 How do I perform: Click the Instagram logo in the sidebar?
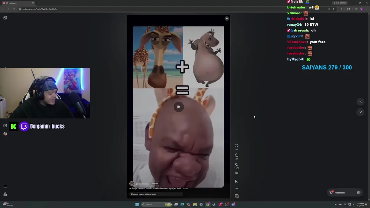5,18
